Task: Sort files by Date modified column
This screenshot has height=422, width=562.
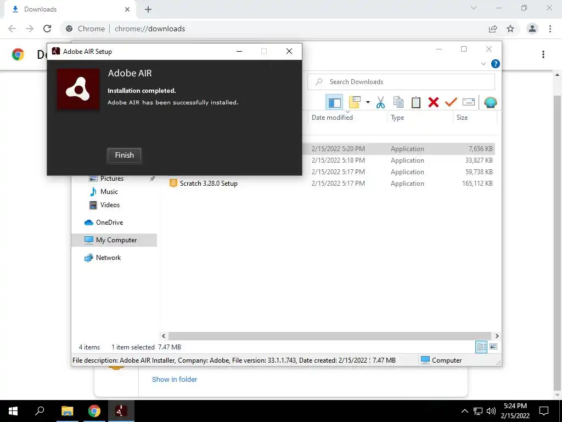Action: tap(332, 118)
